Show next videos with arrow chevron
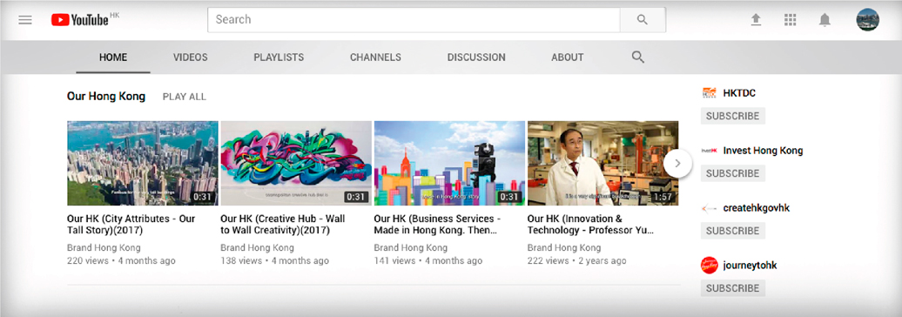The image size is (902, 317). point(677,164)
